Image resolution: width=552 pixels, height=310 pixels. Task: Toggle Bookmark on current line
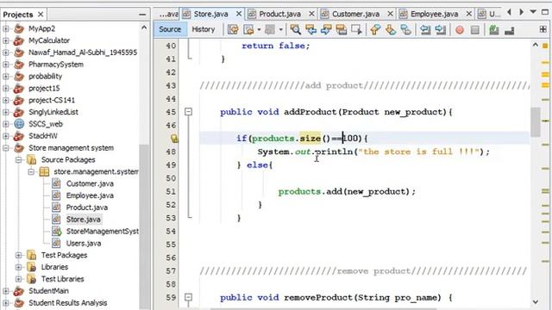tap(406, 30)
